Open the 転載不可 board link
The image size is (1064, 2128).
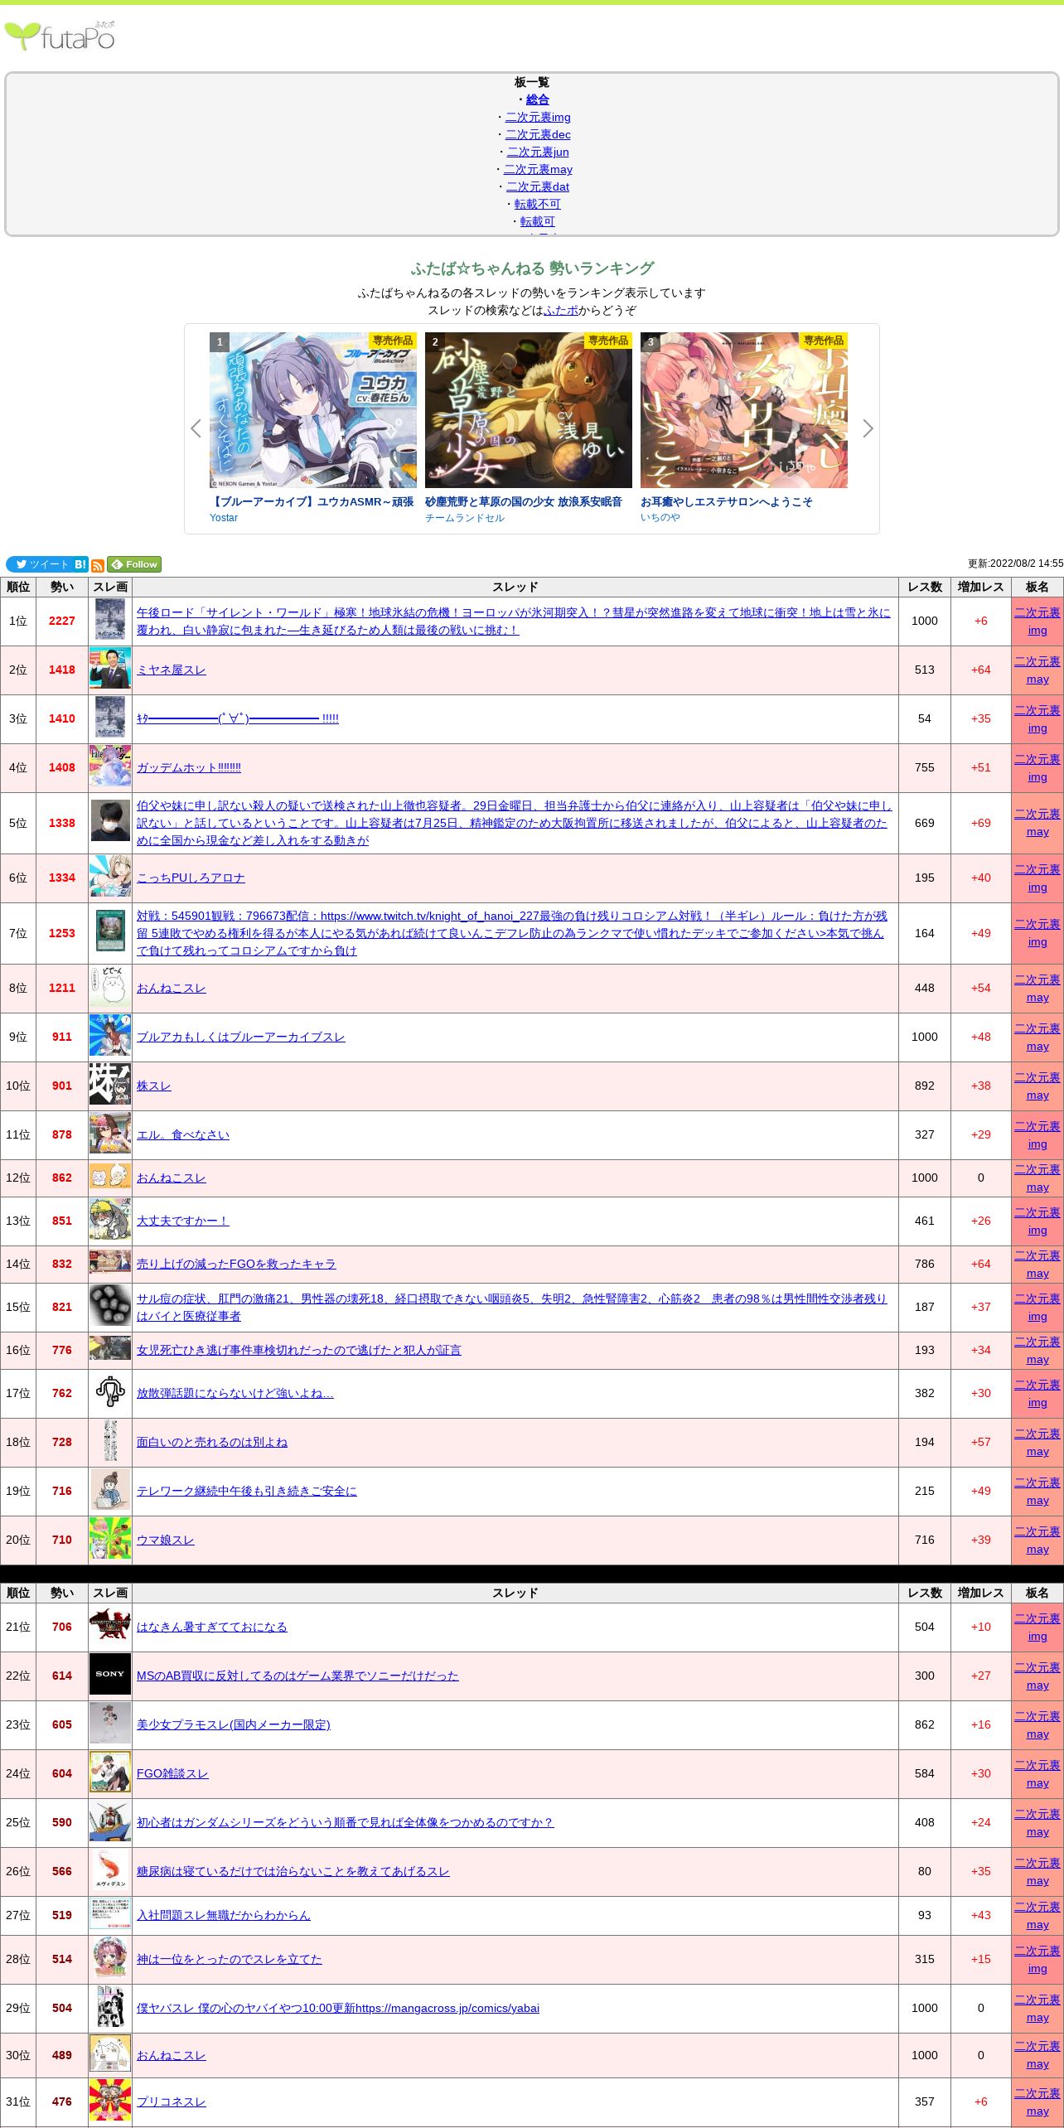[537, 204]
